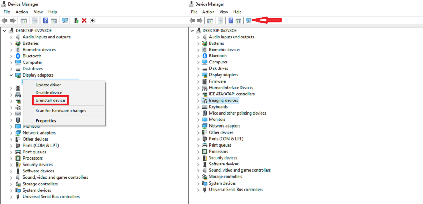Screen dimensions: 423x204
Task: Expand Ports (COM & LPT) in left window
Action: coord(11,146)
